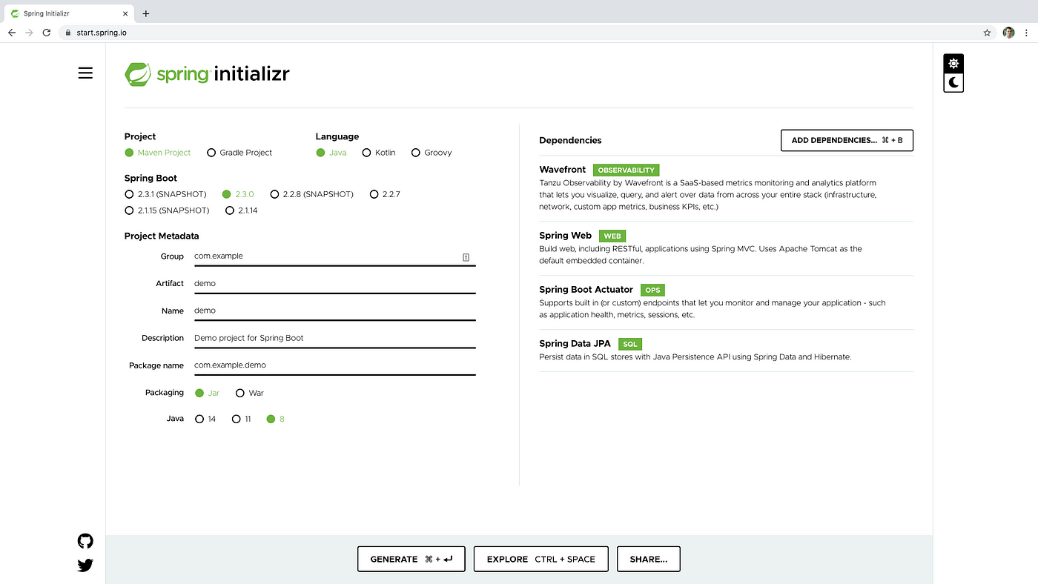The image size is (1038, 584).
Task: Select the Spring Web dependency
Action: click(x=726, y=248)
